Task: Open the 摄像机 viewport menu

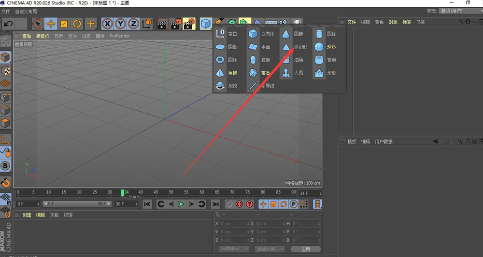Action: pos(43,36)
